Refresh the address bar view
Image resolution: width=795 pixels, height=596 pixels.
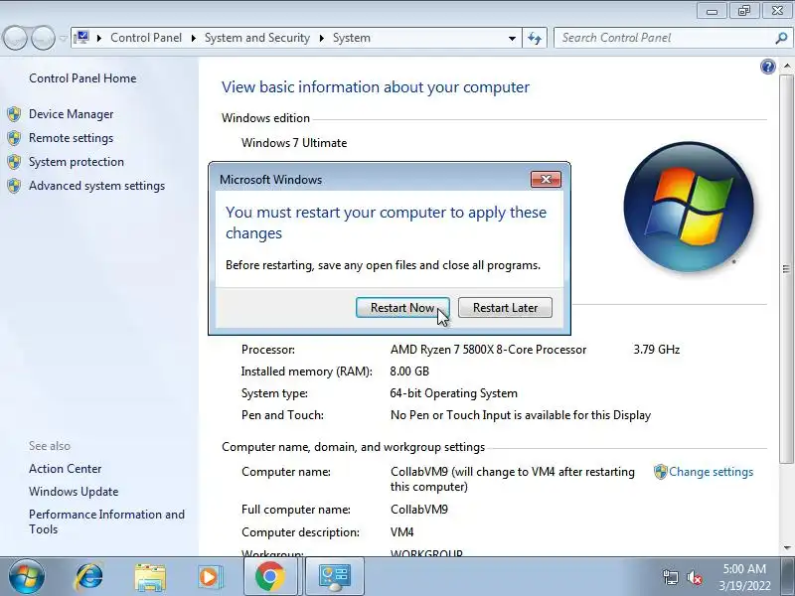[535, 38]
